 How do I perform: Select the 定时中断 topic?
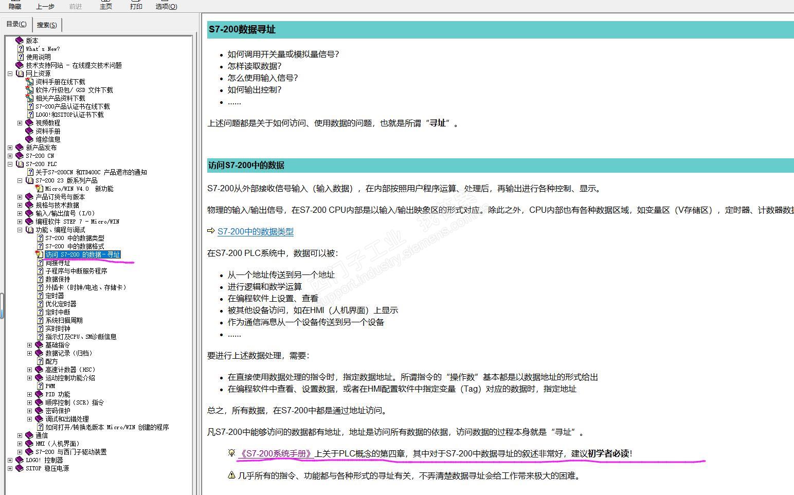(58, 312)
